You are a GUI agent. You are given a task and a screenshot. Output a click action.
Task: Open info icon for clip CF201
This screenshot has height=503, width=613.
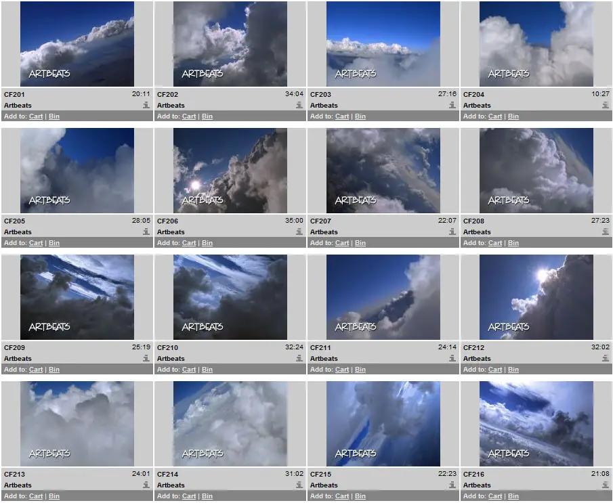point(146,105)
